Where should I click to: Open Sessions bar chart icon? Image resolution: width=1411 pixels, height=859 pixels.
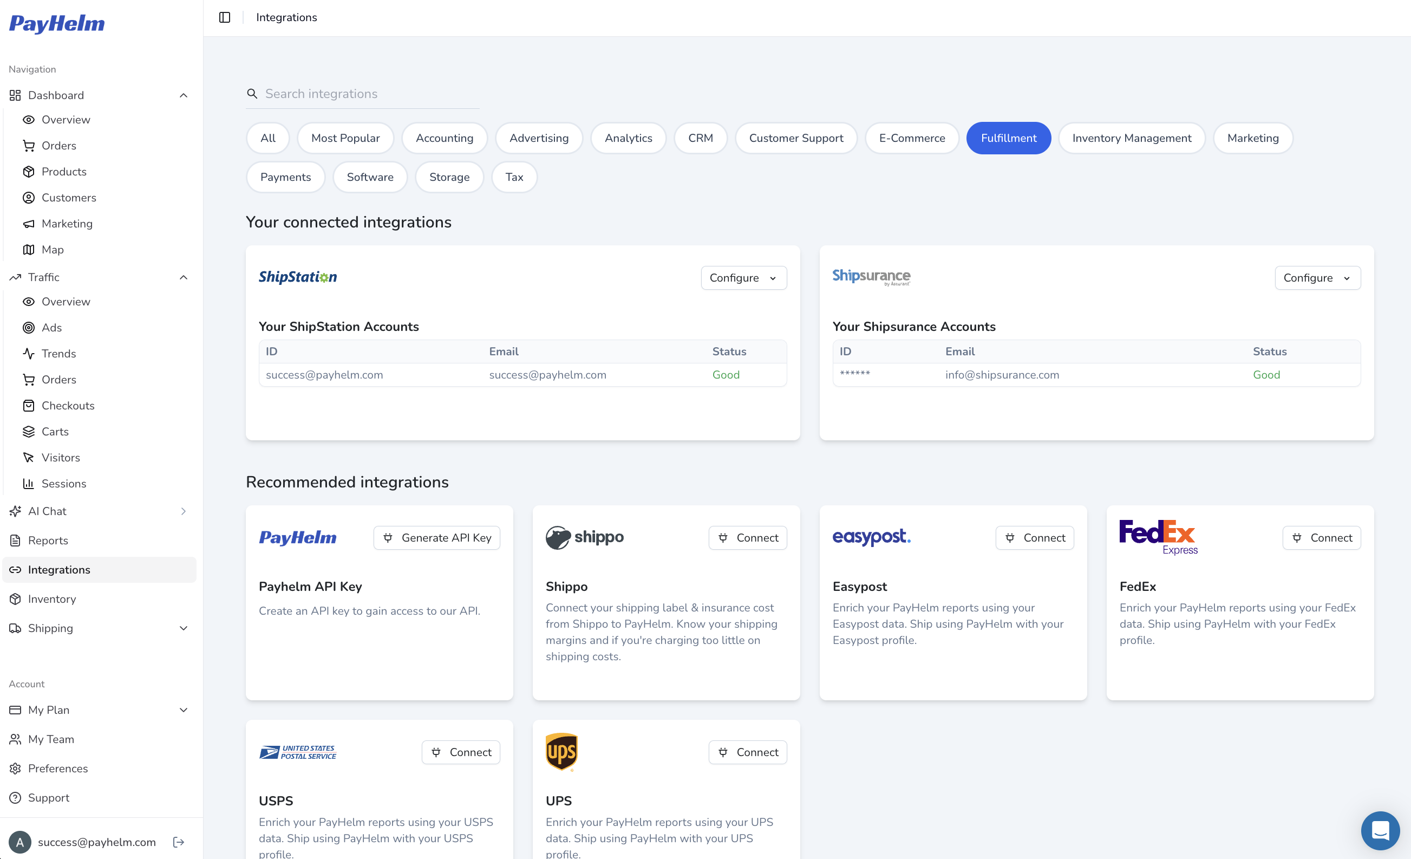point(29,483)
